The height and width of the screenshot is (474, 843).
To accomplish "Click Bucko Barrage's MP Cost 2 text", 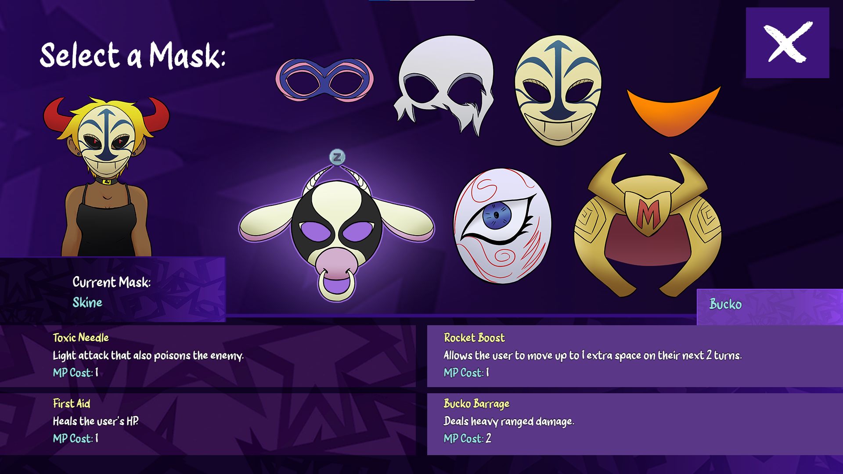I will click(x=467, y=438).
